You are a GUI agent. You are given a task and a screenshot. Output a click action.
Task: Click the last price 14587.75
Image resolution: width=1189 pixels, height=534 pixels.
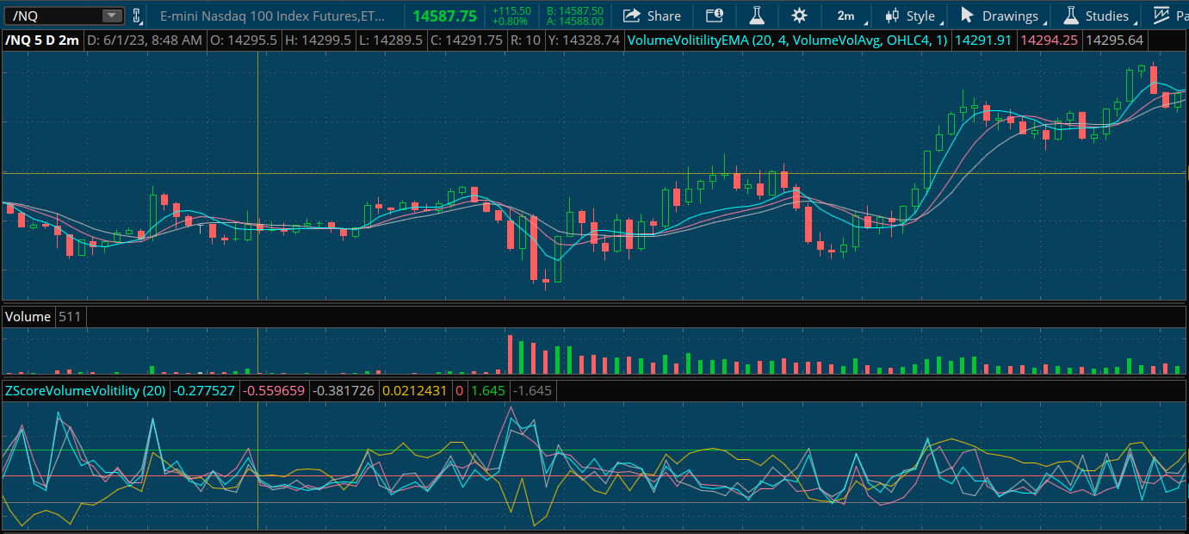[x=444, y=16]
